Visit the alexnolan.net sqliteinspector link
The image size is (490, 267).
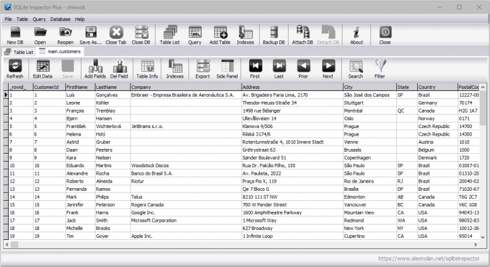pyautogui.click(x=429, y=258)
